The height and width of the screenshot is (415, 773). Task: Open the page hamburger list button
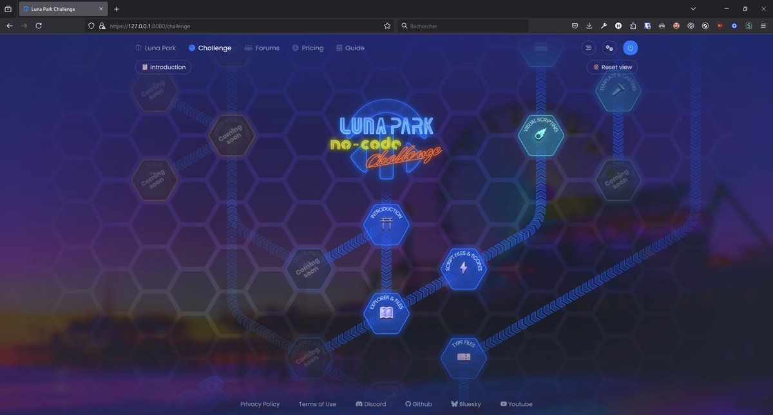click(588, 48)
